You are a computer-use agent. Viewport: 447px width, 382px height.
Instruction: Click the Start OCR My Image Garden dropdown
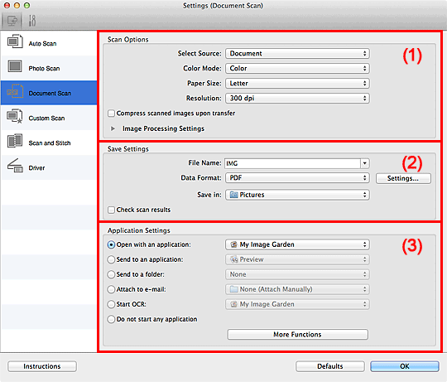297,304
